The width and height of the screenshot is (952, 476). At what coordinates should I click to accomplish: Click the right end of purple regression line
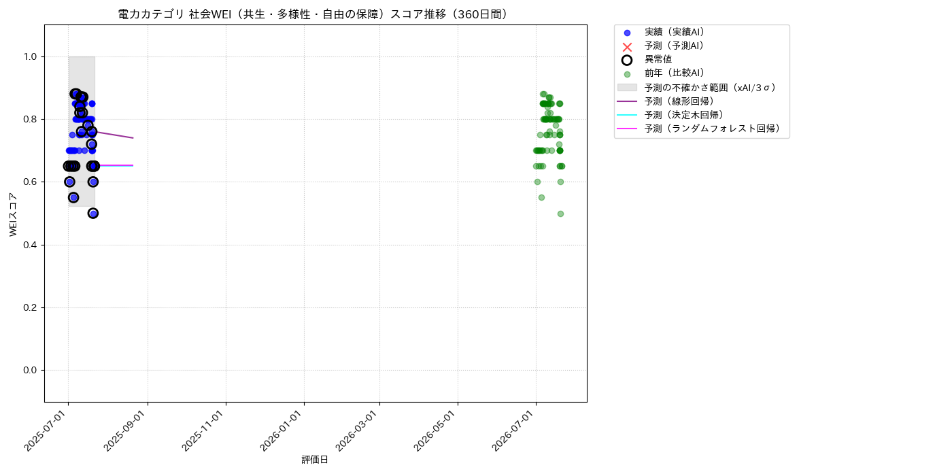tap(133, 138)
